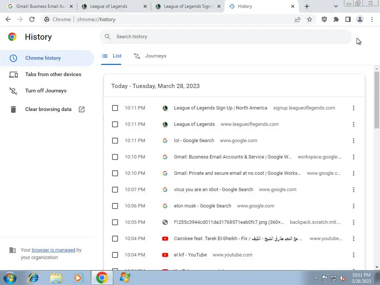Image resolution: width=380 pixels, height=285 pixels.
Task: Open the tab search dropdown chevron
Action: pyautogui.click(x=335, y=6)
